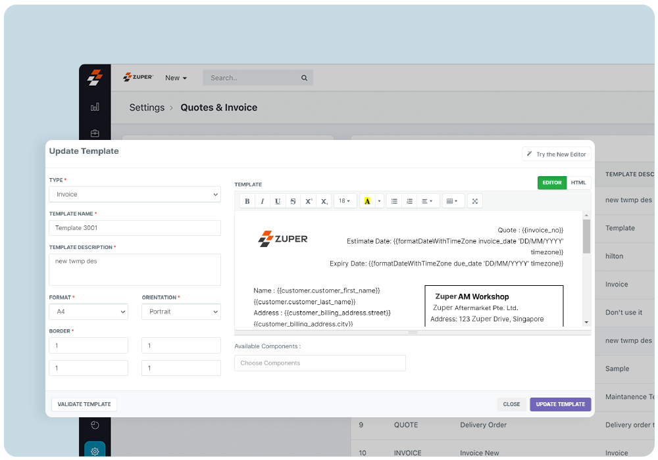
Task: Click the editor vertical scrollbar thumb
Action: (x=586, y=237)
